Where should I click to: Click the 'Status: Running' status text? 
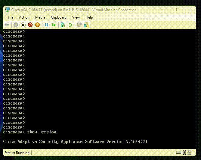[x=17, y=153]
